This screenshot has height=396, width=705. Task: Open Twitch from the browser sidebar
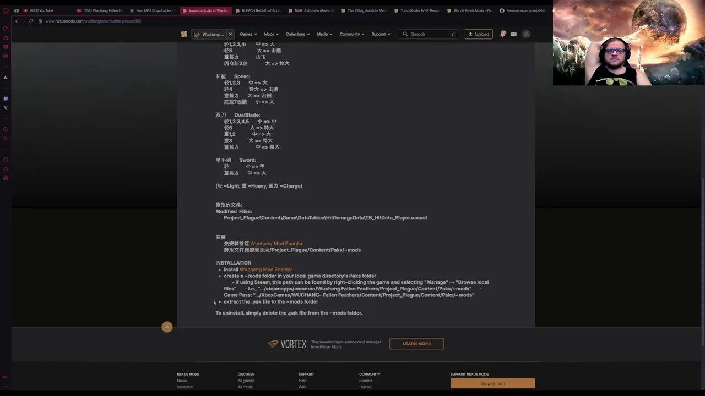tap(6, 99)
